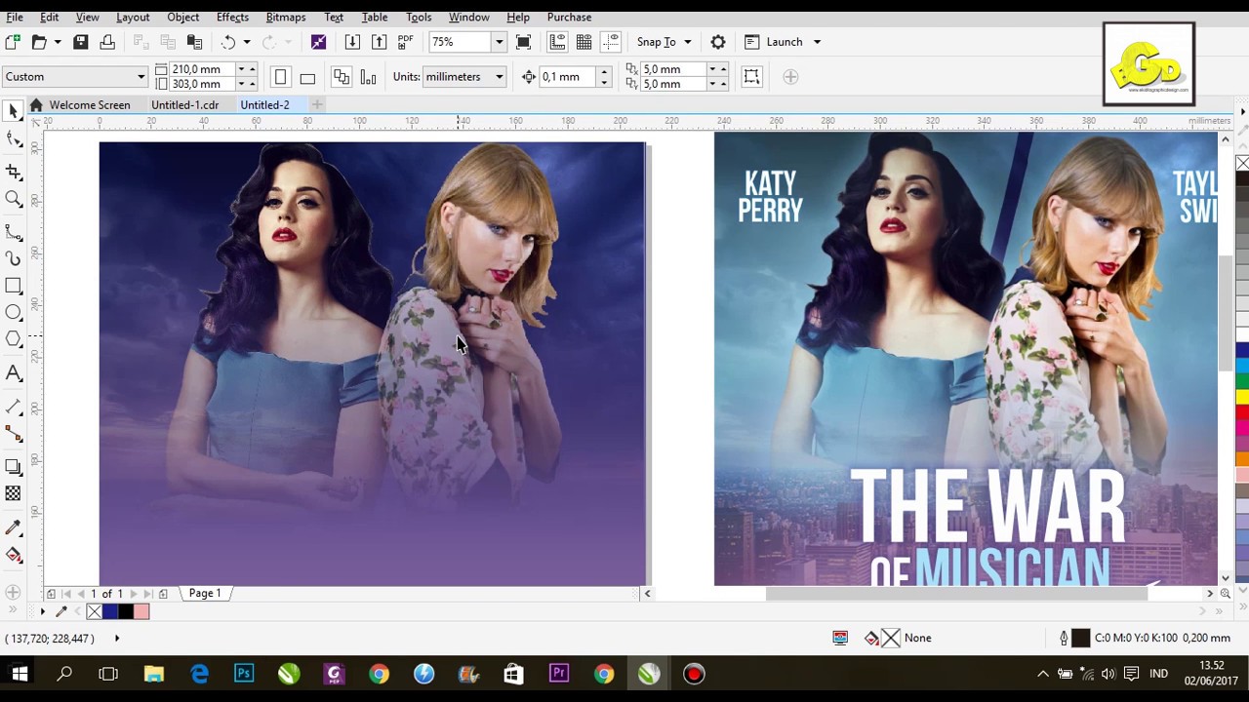Click the page width field
Screen dimensions: 1249x702
(203, 69)
